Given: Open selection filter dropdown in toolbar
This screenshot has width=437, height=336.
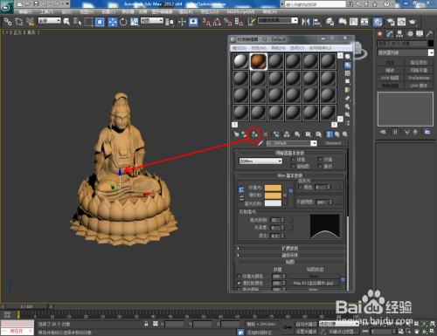Looking at the screenshot, I should pyautogui.click(x=50, y=20).
